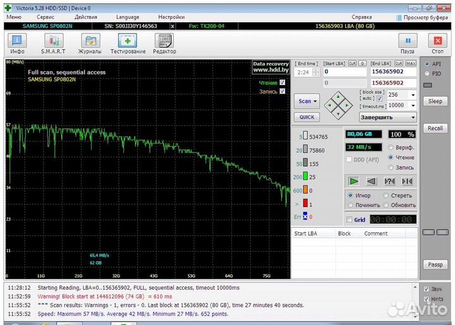
Task: Open the timeout 10000 dropdown
Action: pyautogui.click(x=413, y=105)
